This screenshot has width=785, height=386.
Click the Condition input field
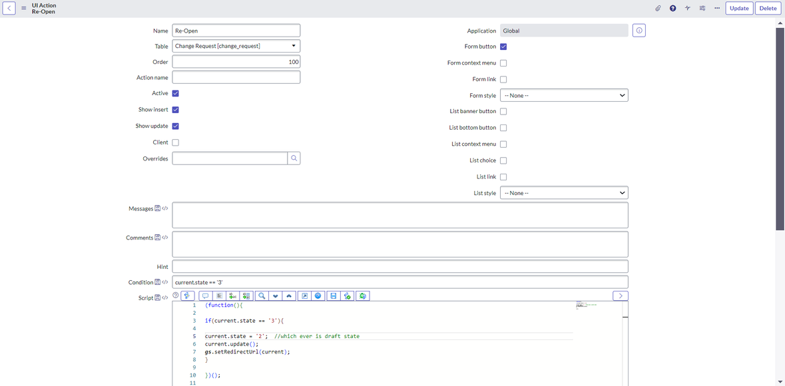coord(400,282)
